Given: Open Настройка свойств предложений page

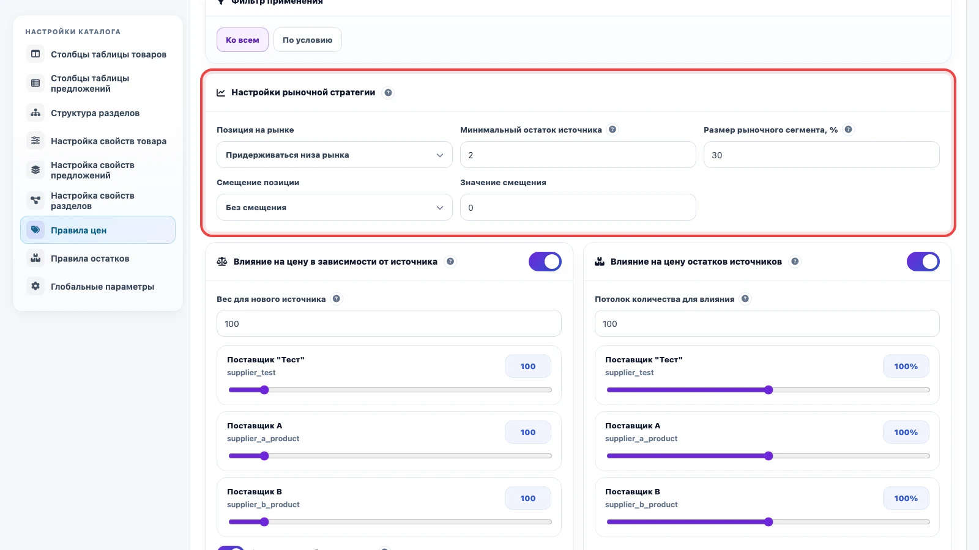Looking at the screenshot, I should [x=98, y=170].
